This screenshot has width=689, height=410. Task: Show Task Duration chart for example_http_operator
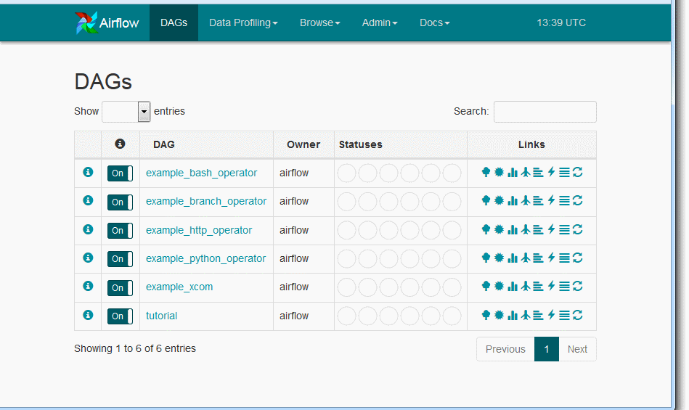[x=512, y=229]
